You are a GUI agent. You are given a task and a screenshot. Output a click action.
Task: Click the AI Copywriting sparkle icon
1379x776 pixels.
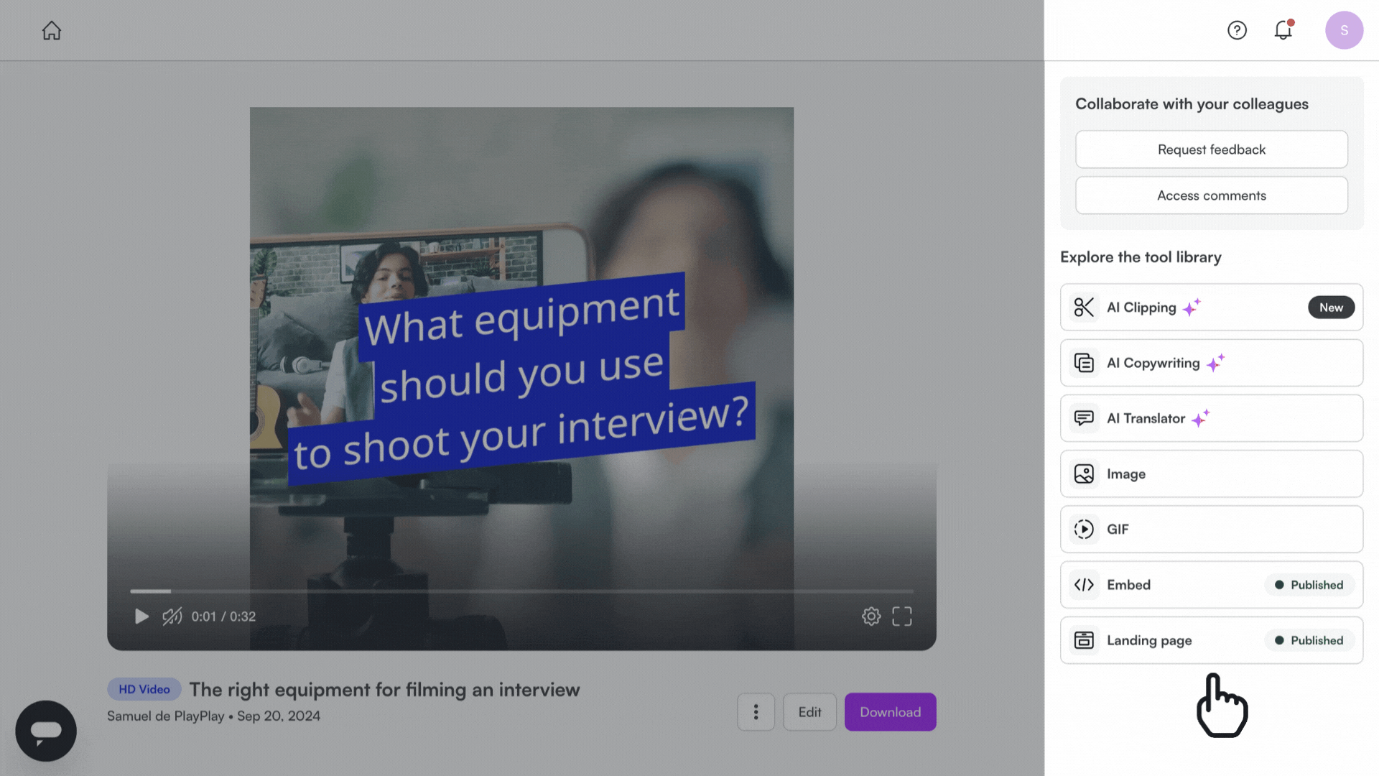(x=1215, y=363)
